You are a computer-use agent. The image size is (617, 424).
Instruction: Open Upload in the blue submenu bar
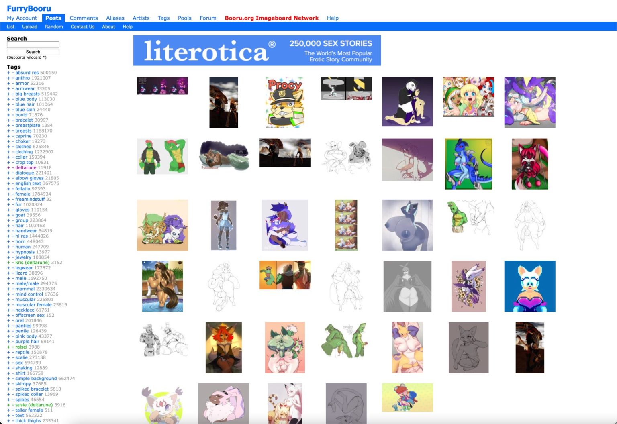30,26
